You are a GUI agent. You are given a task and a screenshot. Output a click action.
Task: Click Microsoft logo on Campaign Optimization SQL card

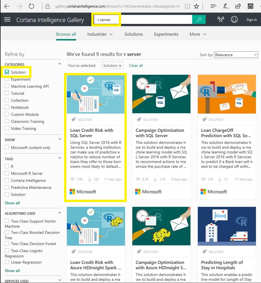pyautogui.click(x=148, y=192)
